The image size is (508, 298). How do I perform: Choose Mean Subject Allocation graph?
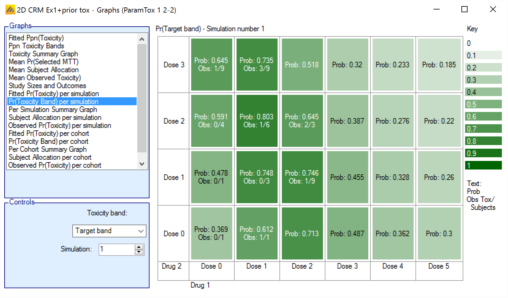[x=44, y=70]
